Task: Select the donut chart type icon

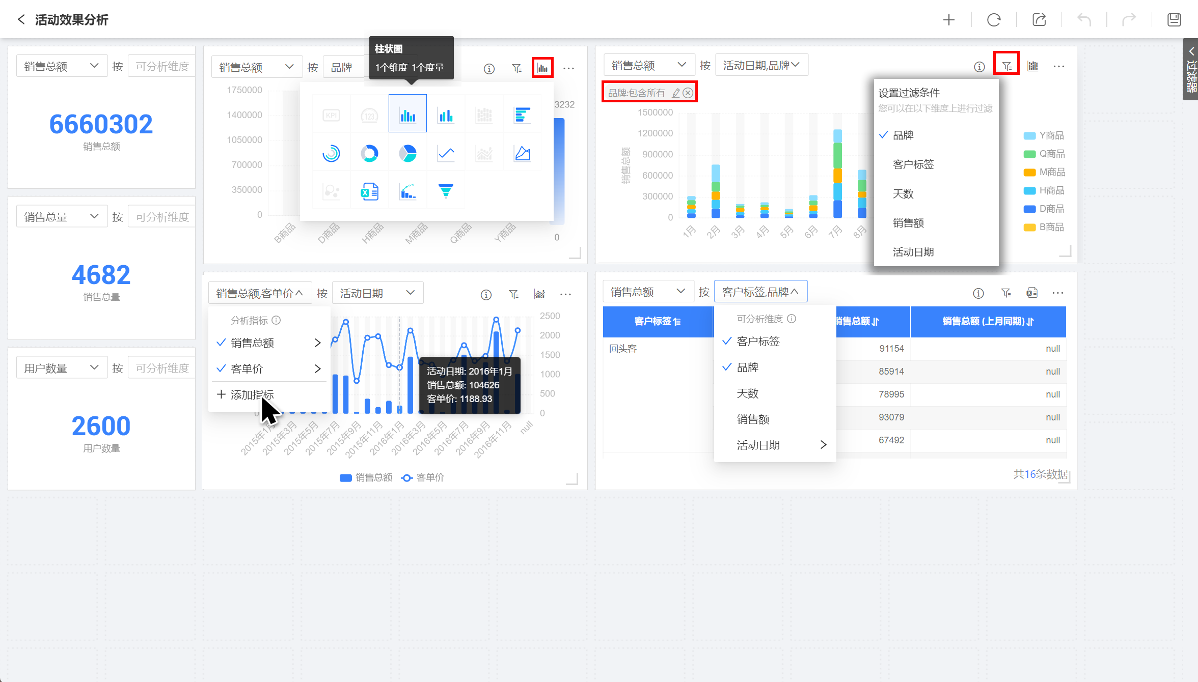Action: click(369, 153)
